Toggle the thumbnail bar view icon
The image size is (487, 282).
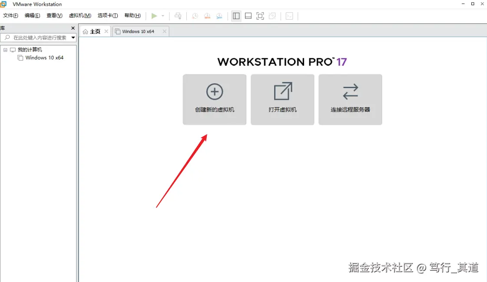click(x=248, y=16)
